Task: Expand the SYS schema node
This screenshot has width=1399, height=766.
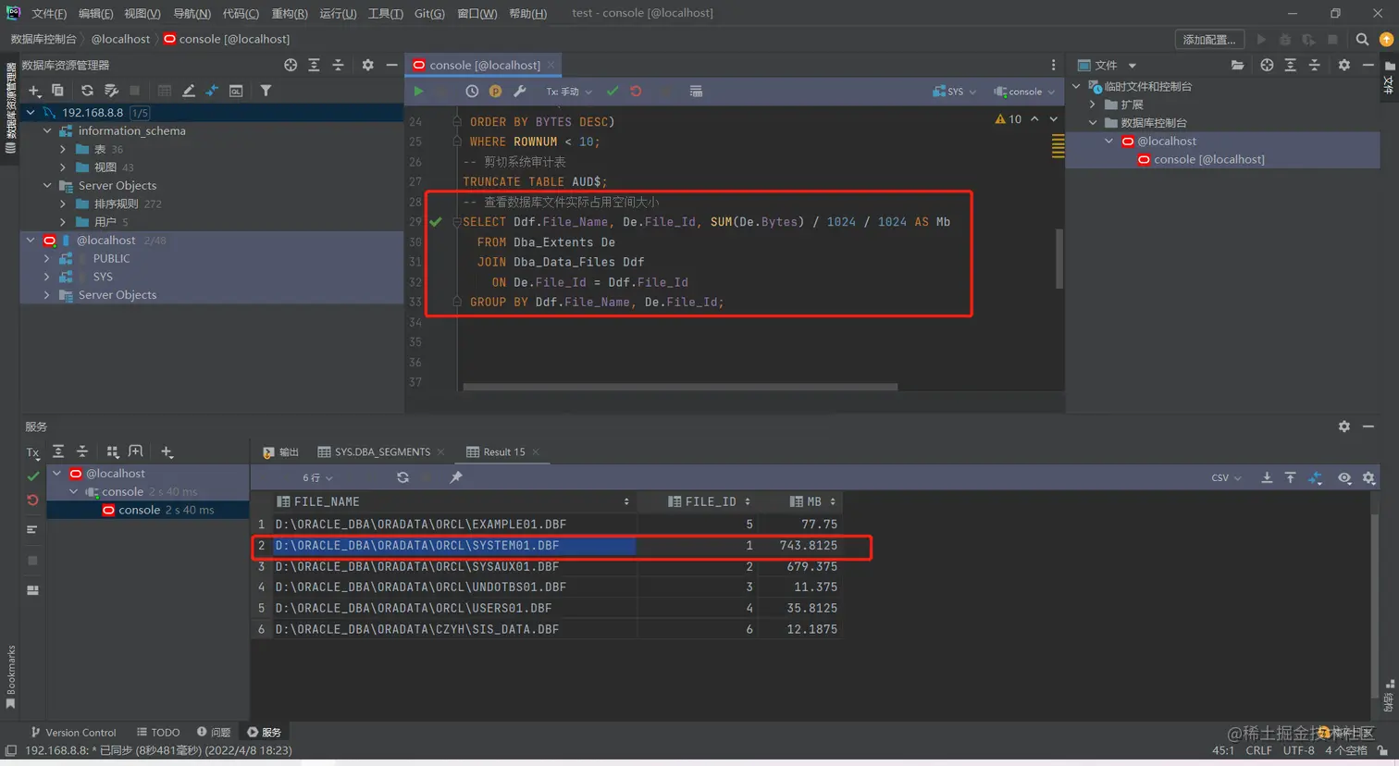Action: pos(47,277)
